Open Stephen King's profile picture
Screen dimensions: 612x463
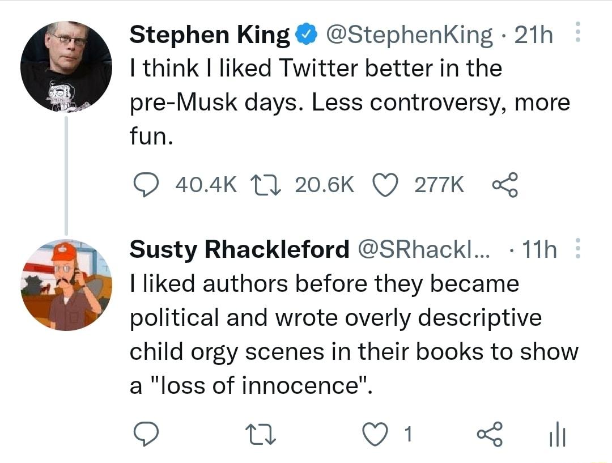[x=66, y=66]
